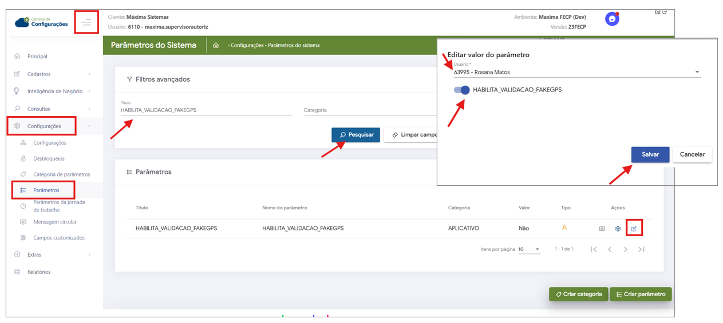
Task: Open Relatórios in the sidebar
Action: coord(39,272)
